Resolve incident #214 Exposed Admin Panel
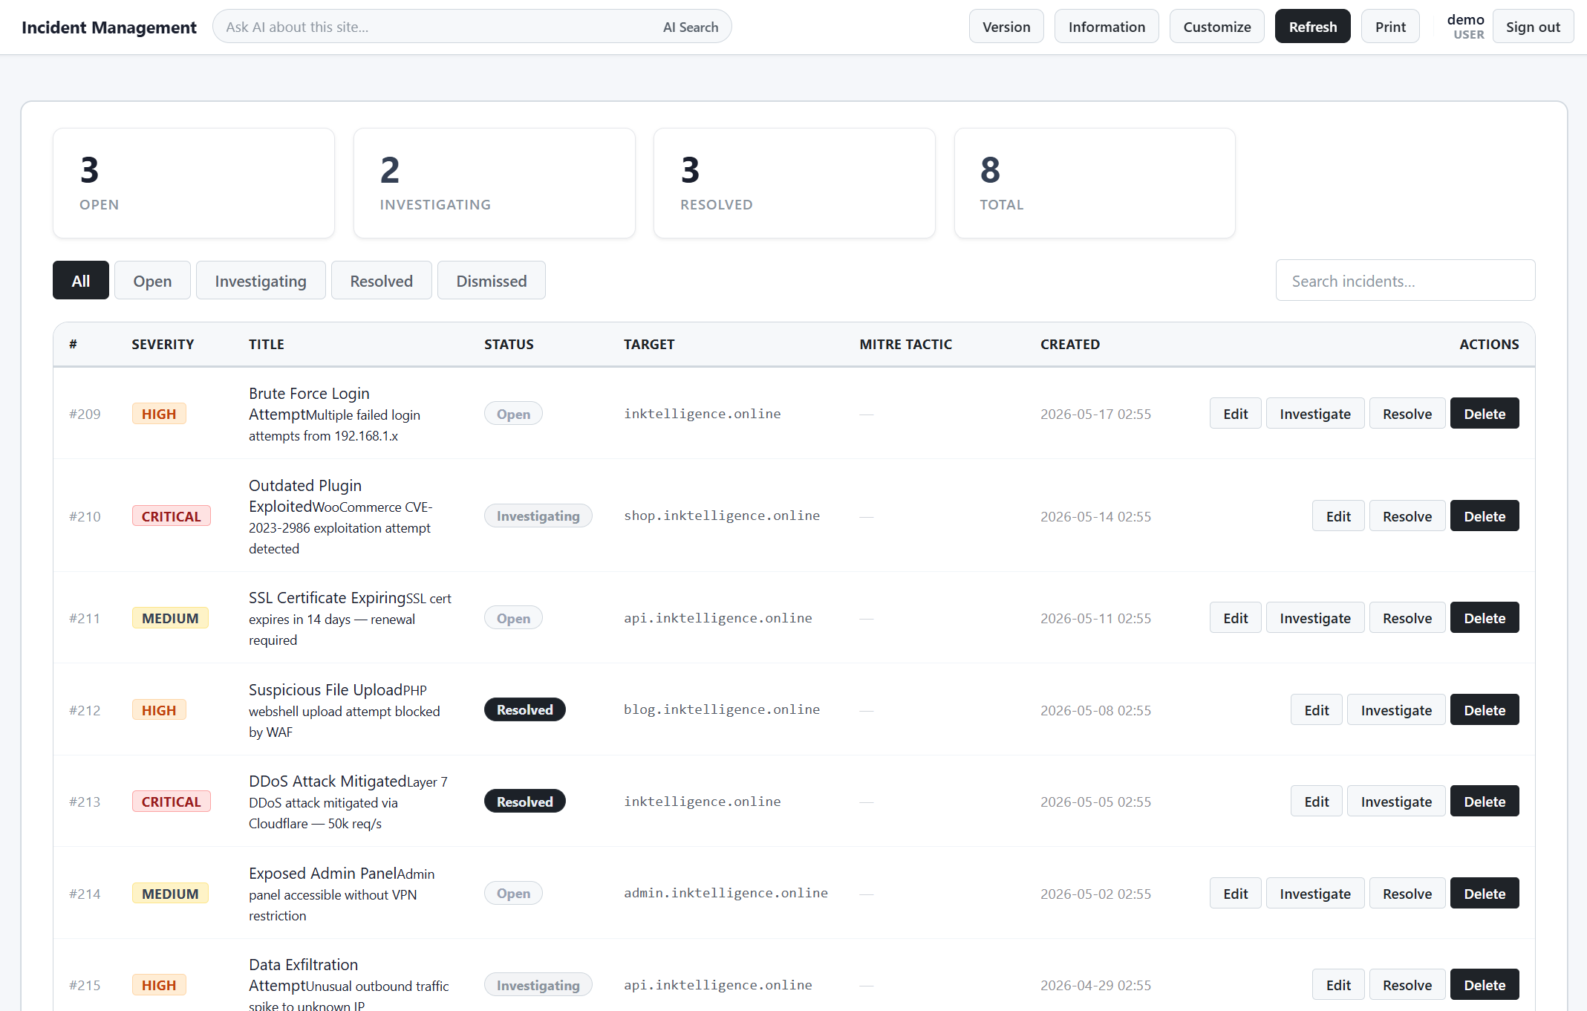 1407,894
